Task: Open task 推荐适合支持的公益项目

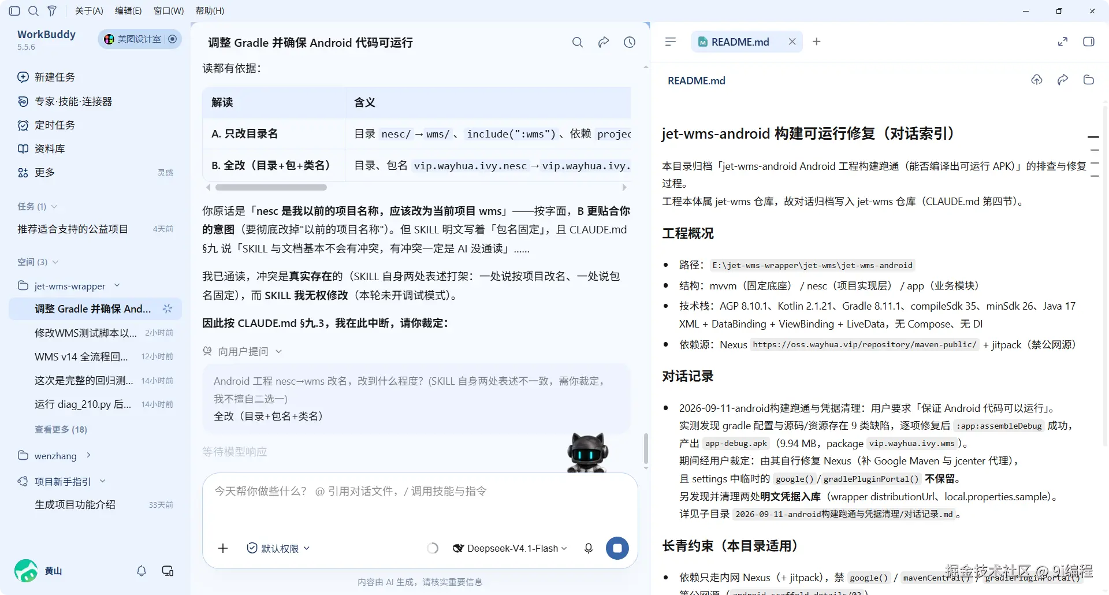Action: (95, 229)
